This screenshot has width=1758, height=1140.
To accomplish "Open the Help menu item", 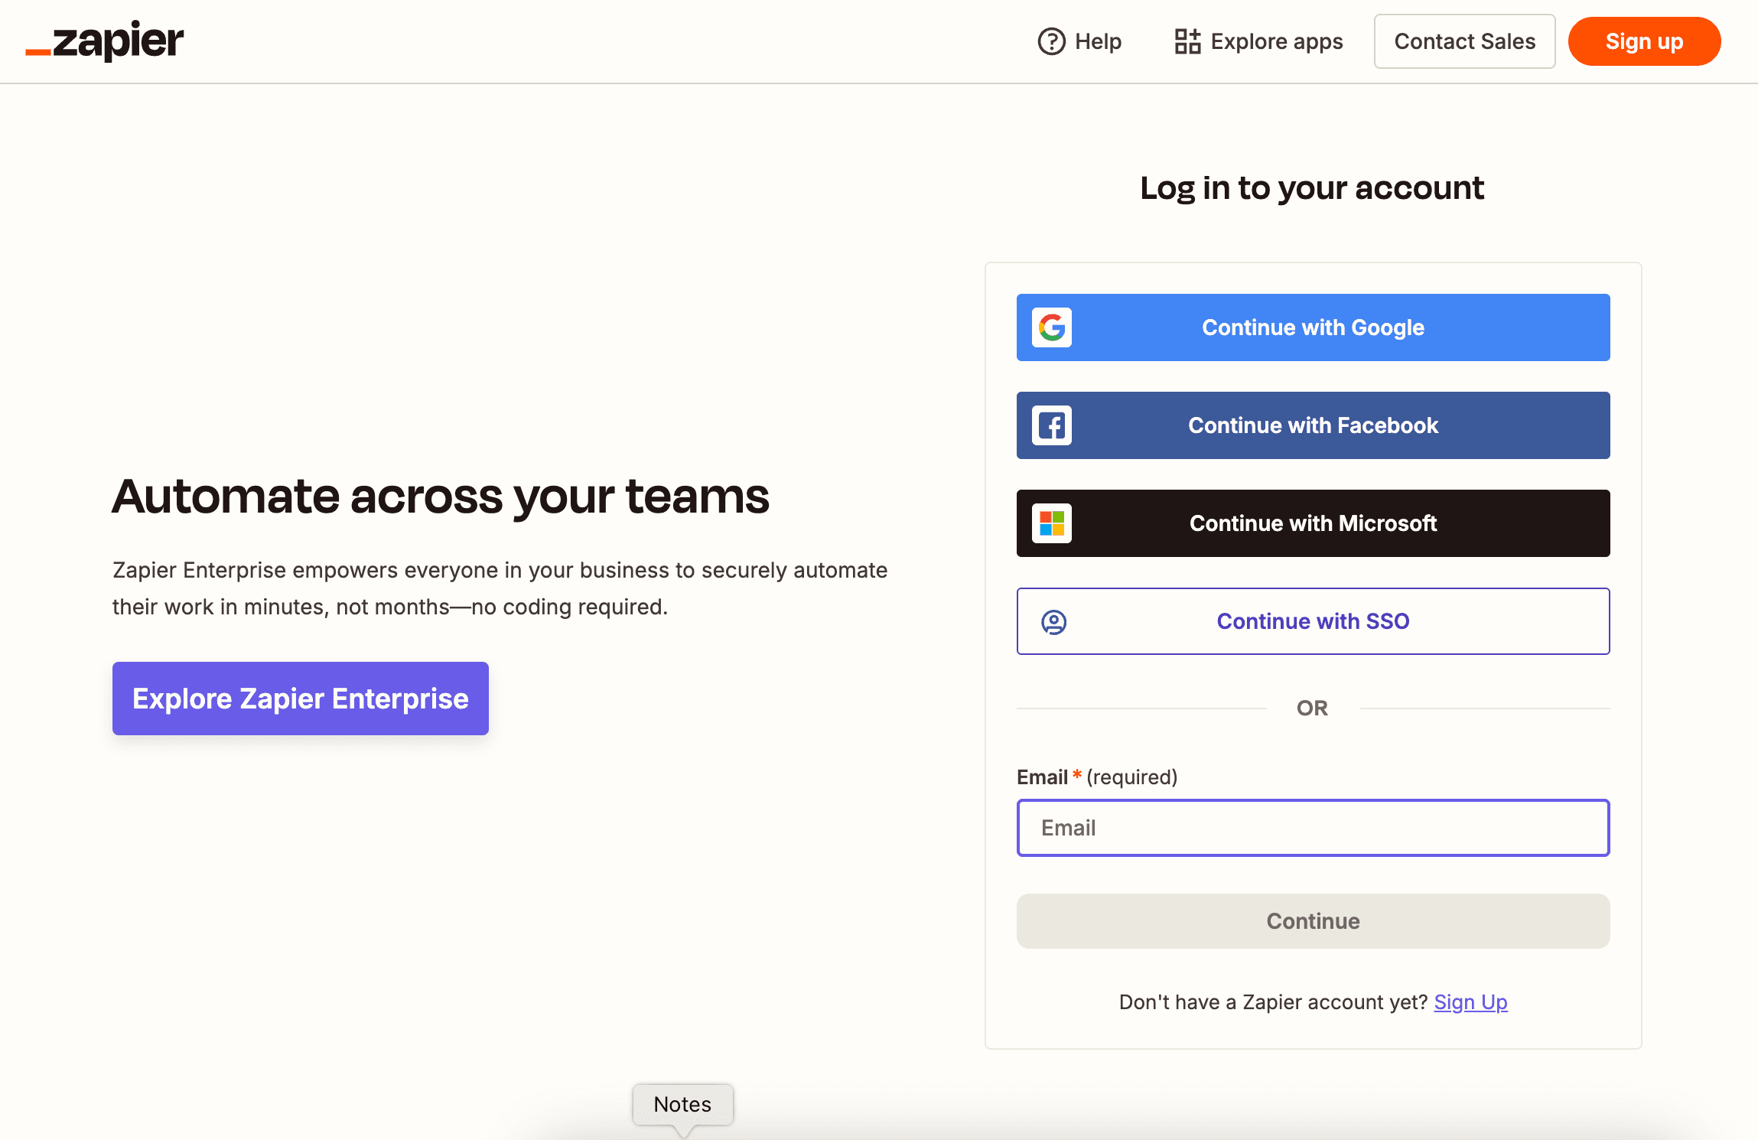I will (x=1098, y=41).
